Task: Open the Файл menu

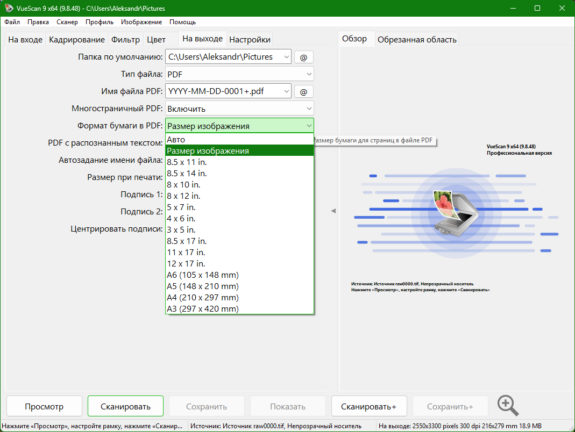Action: 12,22
